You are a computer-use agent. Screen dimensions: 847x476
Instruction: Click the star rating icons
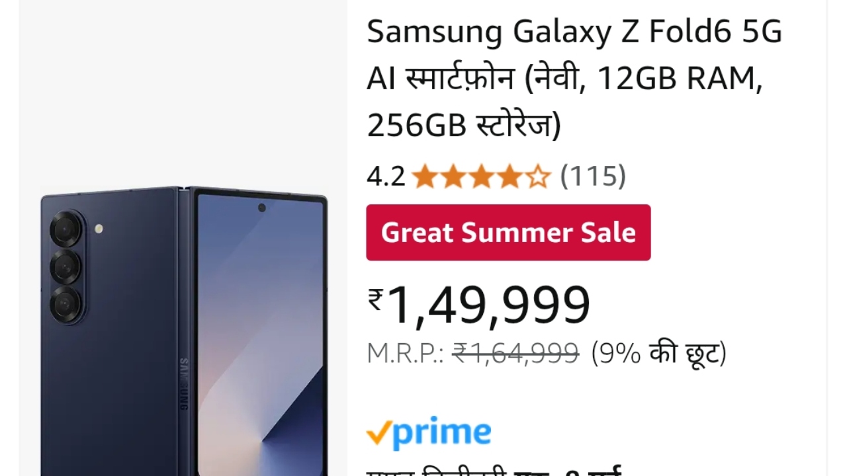coord(481,177)
